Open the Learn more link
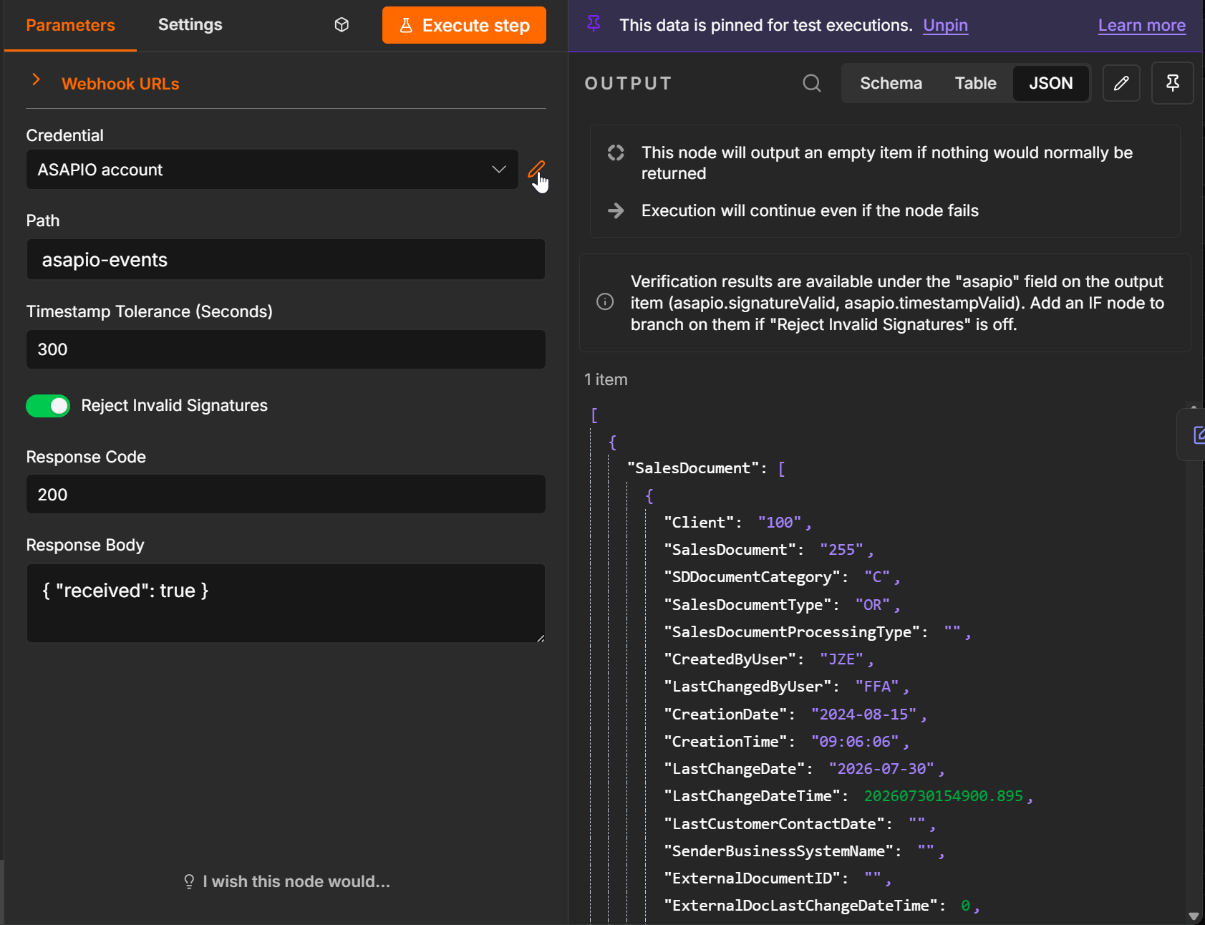The width and height of the screenshot is (1205, 925). pos(1142,25)
